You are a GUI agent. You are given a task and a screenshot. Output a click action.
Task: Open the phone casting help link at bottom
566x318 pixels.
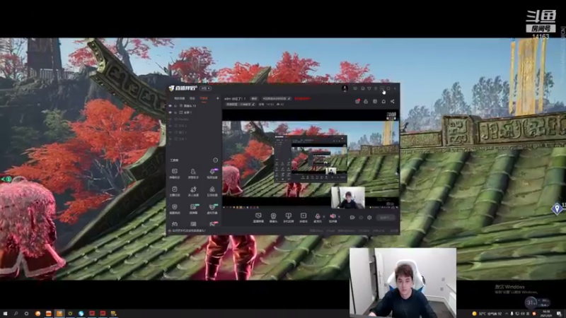point(188,231)
